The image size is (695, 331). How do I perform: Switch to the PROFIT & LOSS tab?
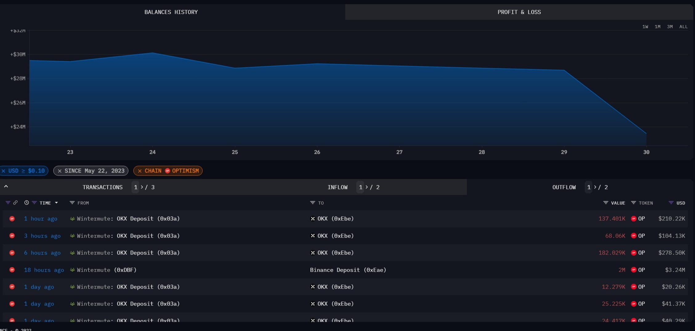click(x=519, y=12)
